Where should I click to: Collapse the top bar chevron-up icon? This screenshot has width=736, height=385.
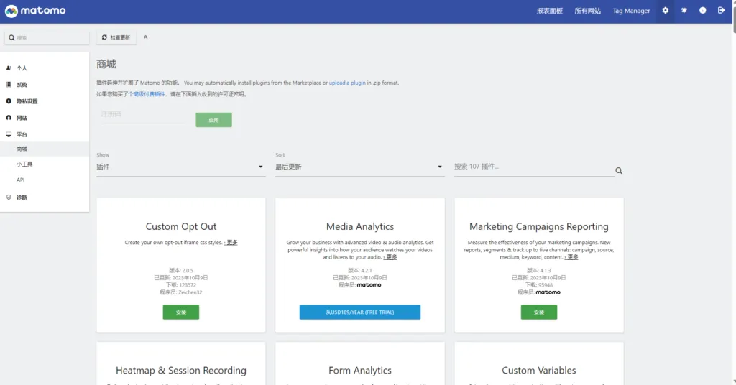tap(146, 37)
